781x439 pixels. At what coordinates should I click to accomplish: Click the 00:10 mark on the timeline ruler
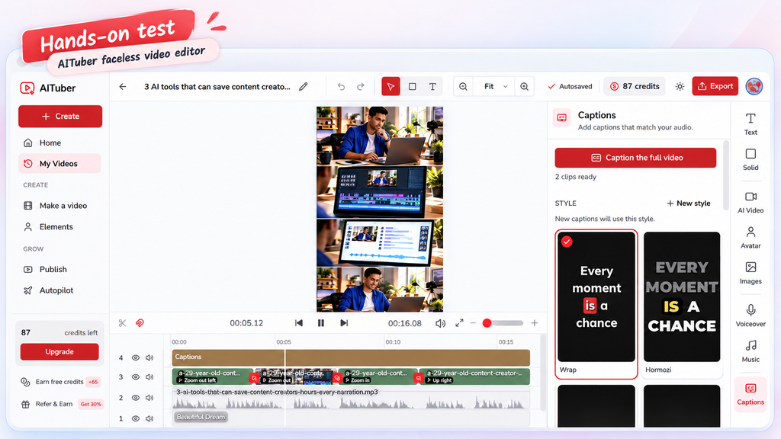tap(393, 342)
